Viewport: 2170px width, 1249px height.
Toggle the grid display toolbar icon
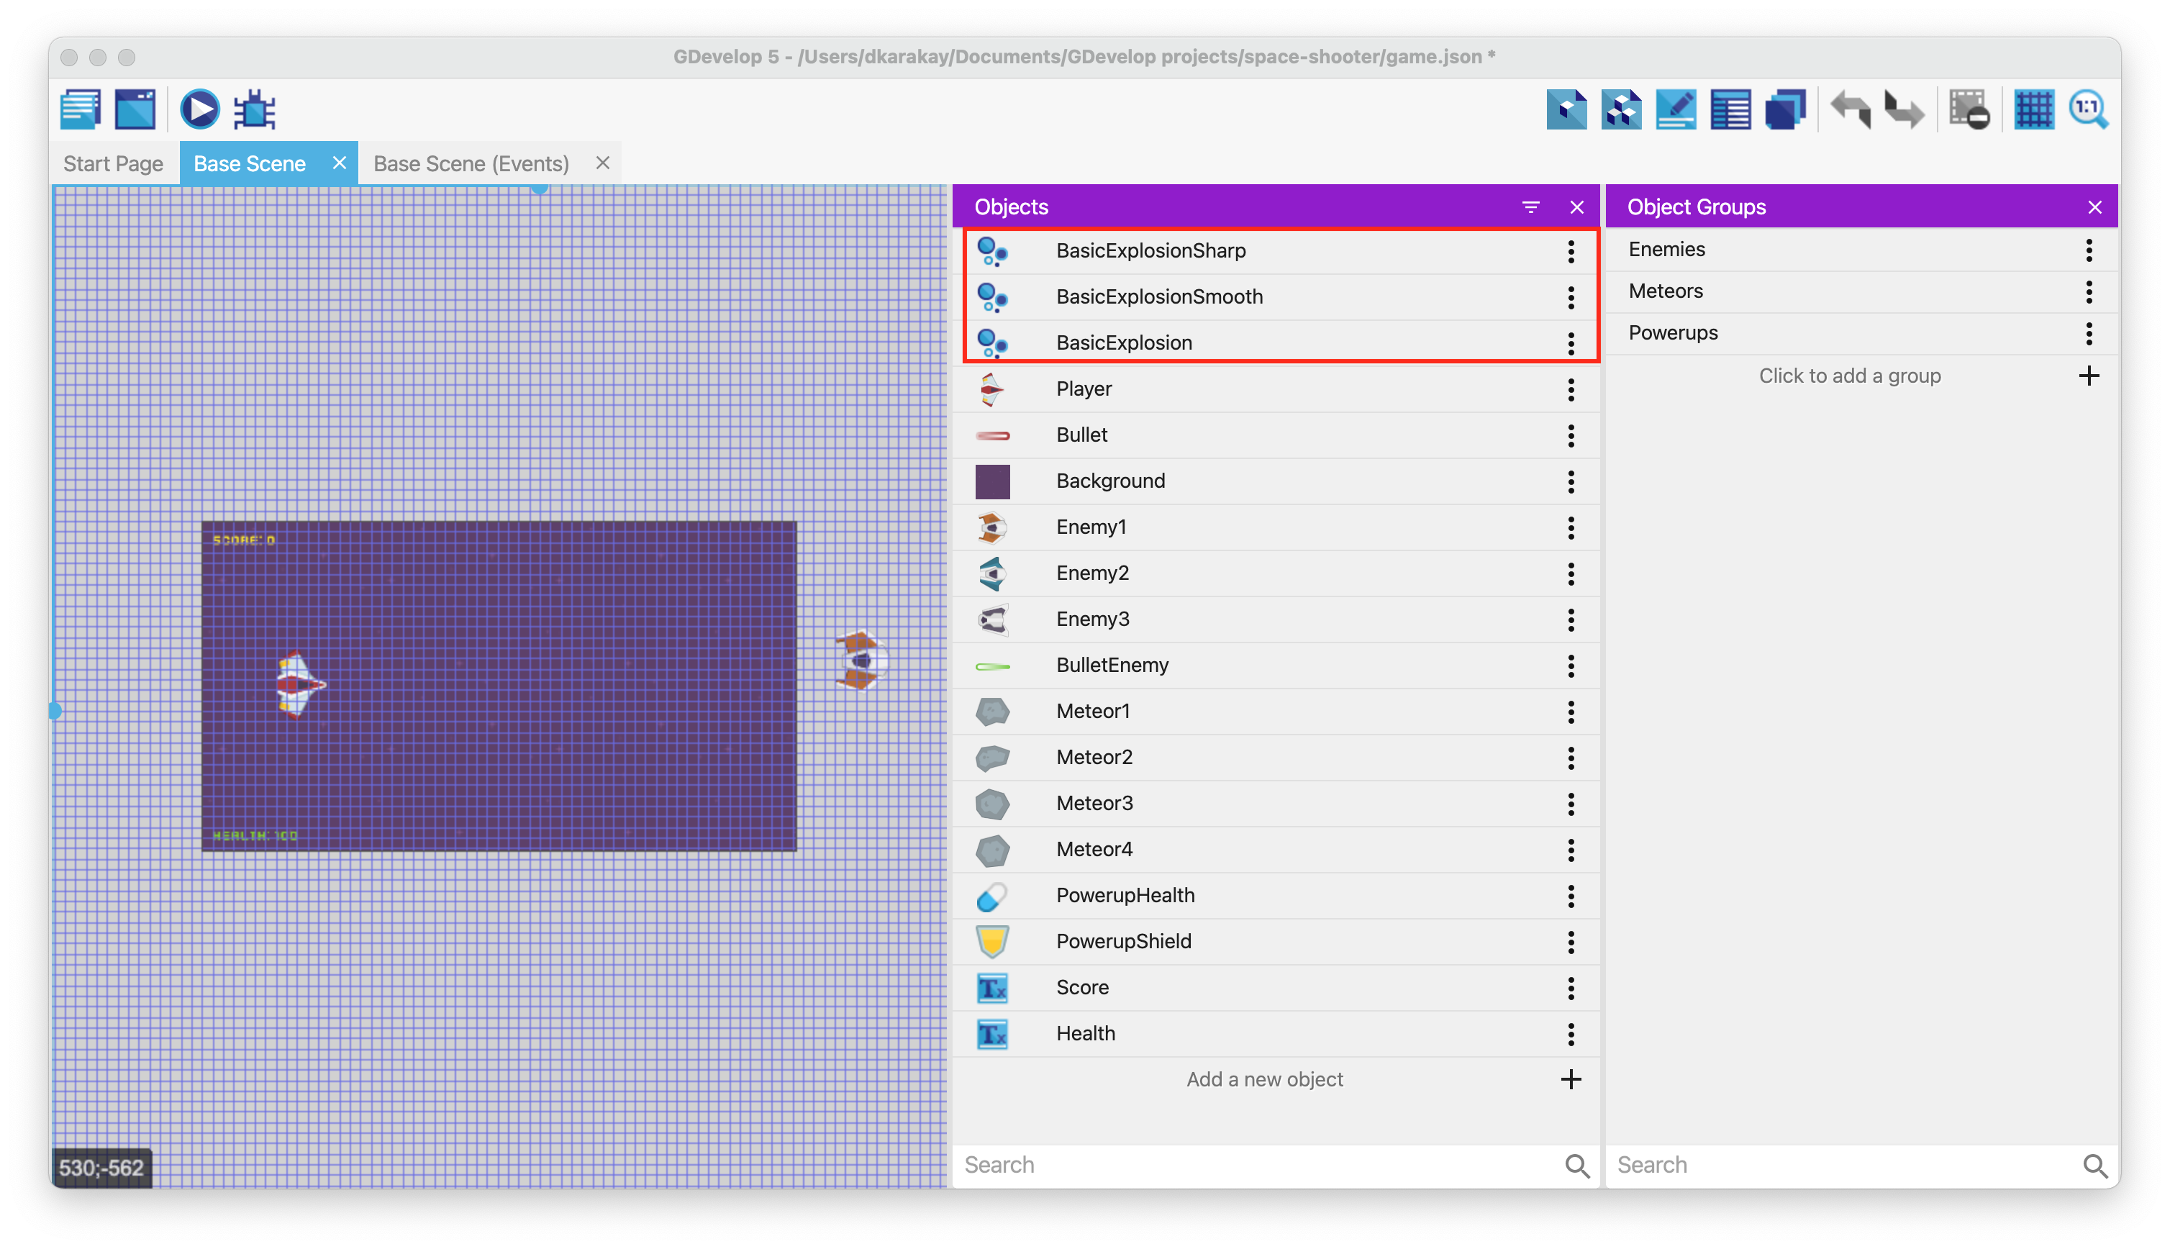click(2033, 110)
